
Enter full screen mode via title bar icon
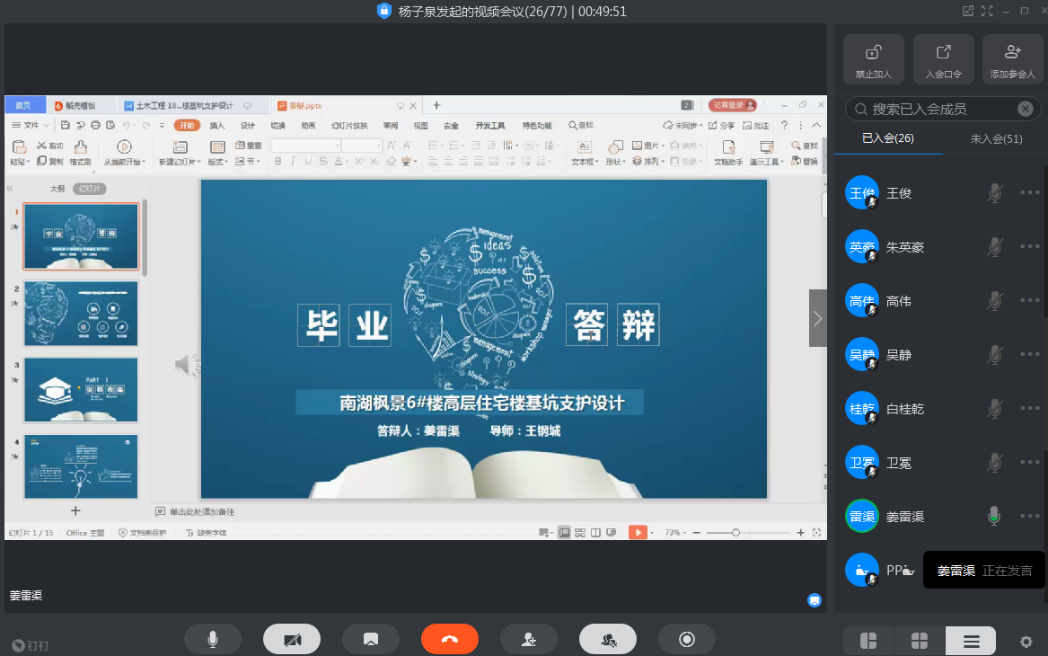[987, 11]
